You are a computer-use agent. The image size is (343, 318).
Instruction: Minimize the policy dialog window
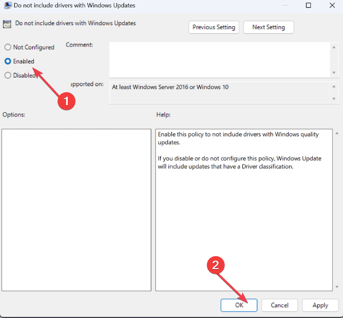point(285,5)
